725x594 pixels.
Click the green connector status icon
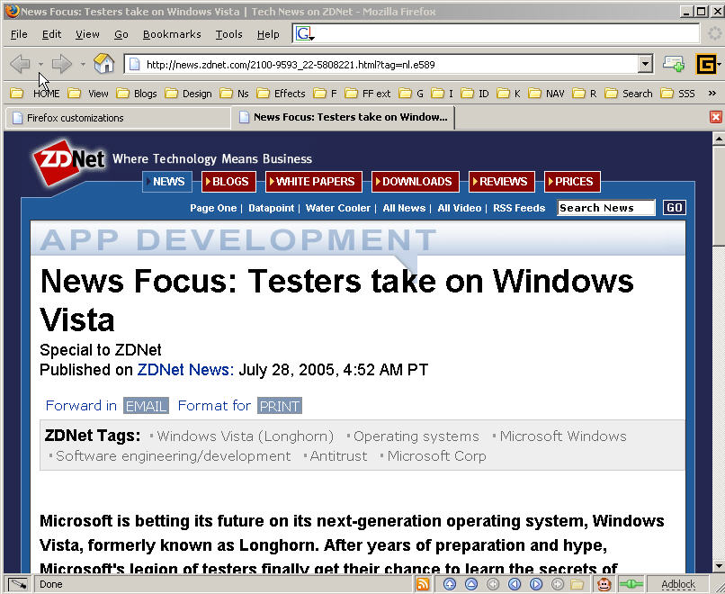(631, 584)
